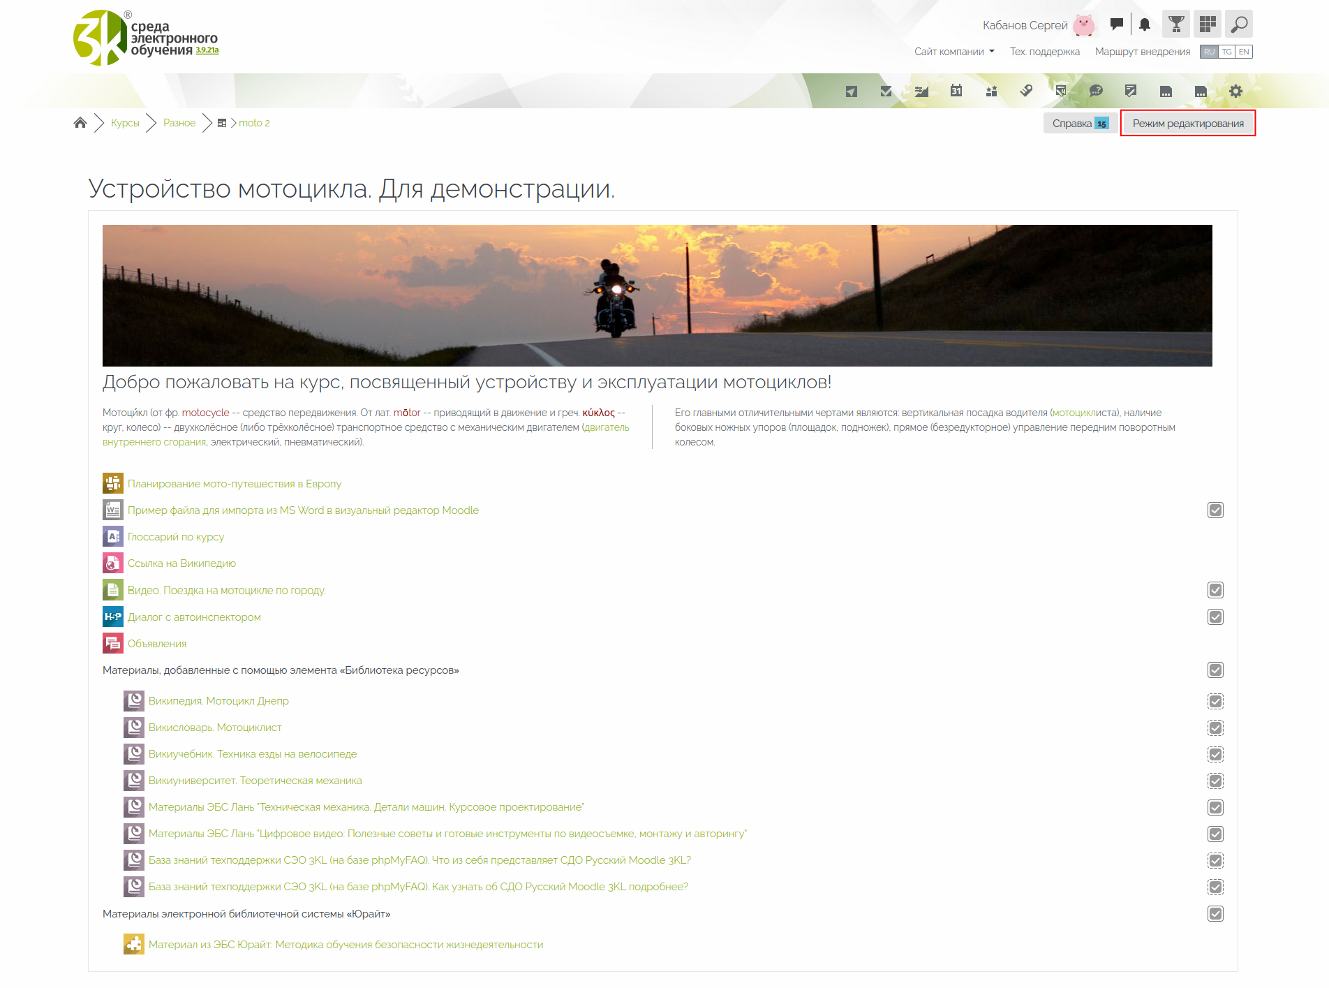The image size is (1329, 988).
Task: Click the note with checkmark dock icon
Action: pos(1131,91)
